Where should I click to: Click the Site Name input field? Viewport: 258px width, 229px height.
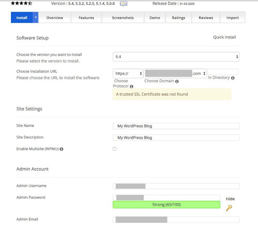click(x=176, y=126)
